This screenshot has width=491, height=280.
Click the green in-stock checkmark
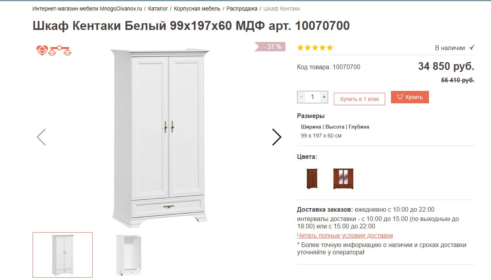click(x=472, y=47)
